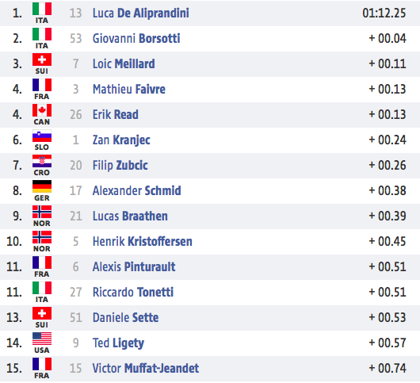Click the winning time 01:12.25
The image size is (420, 383).
(x=384, y=13)
